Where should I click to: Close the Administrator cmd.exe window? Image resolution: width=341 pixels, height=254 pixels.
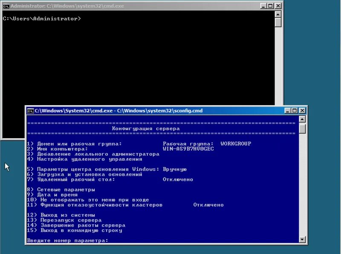[x=278, y=6]
